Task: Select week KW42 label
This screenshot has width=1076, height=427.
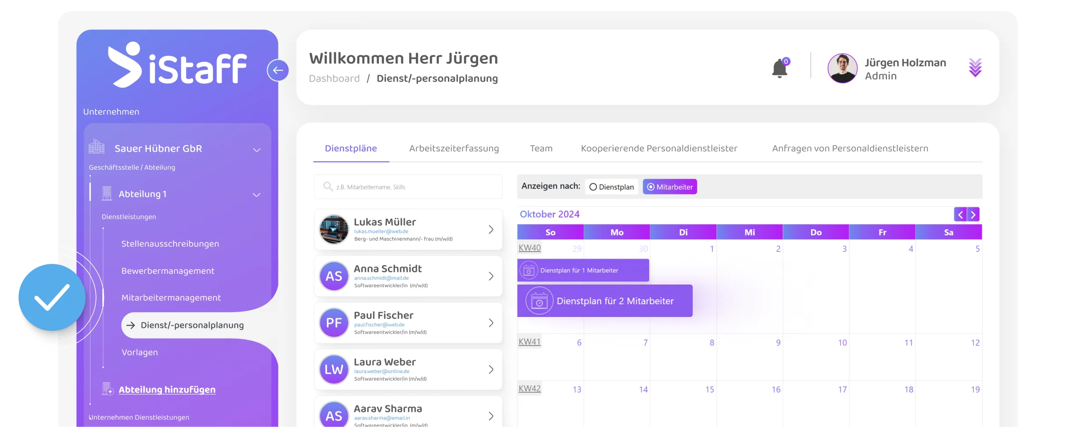Action: [529, 388]
